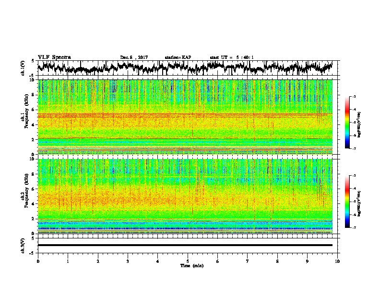The image size is (380, 293).
Task: Click inside the ch.2 spectrogram panel
Action: [x=185, y=196]
